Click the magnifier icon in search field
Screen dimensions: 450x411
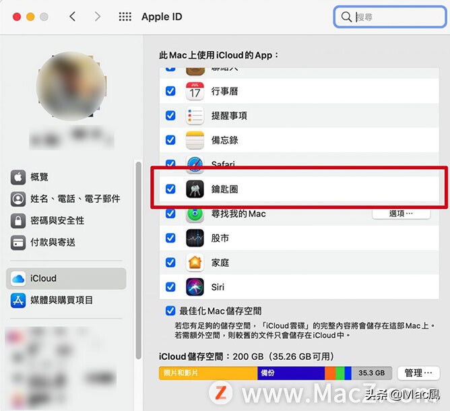point(346,17)
